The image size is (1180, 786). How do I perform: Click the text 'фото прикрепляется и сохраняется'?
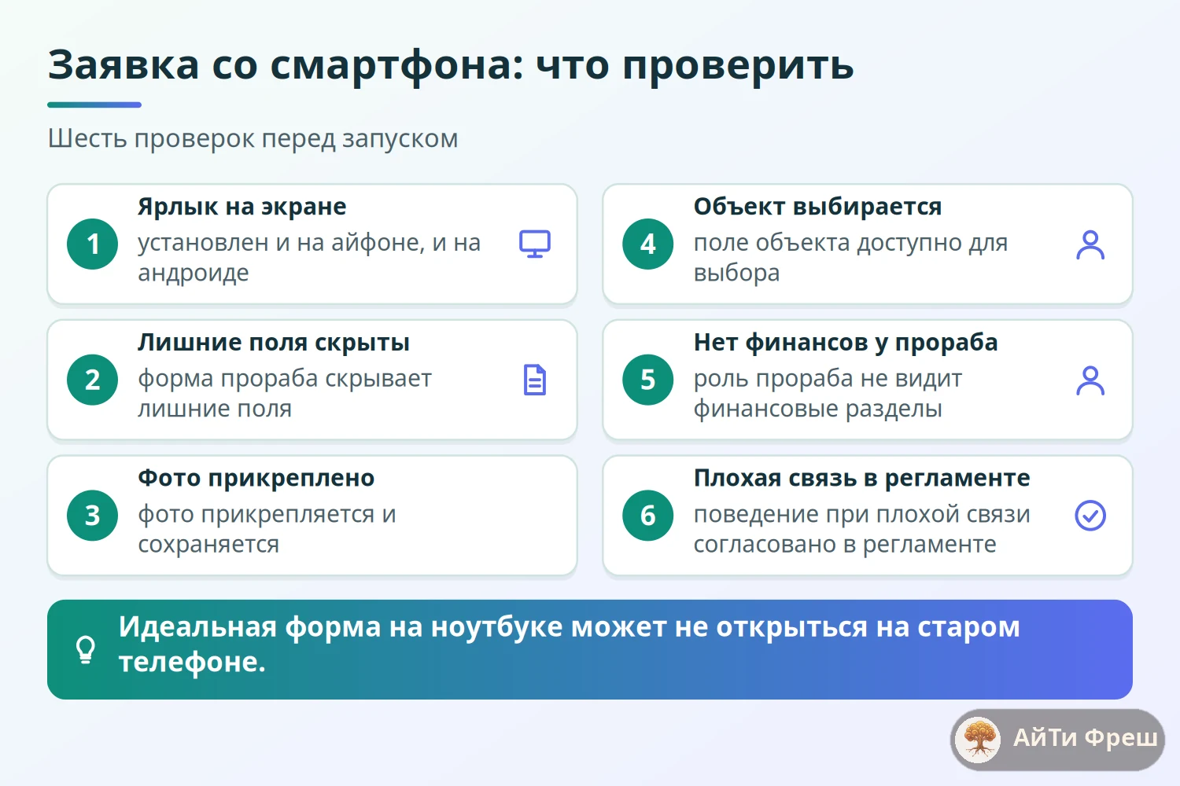tap(267, 529)
